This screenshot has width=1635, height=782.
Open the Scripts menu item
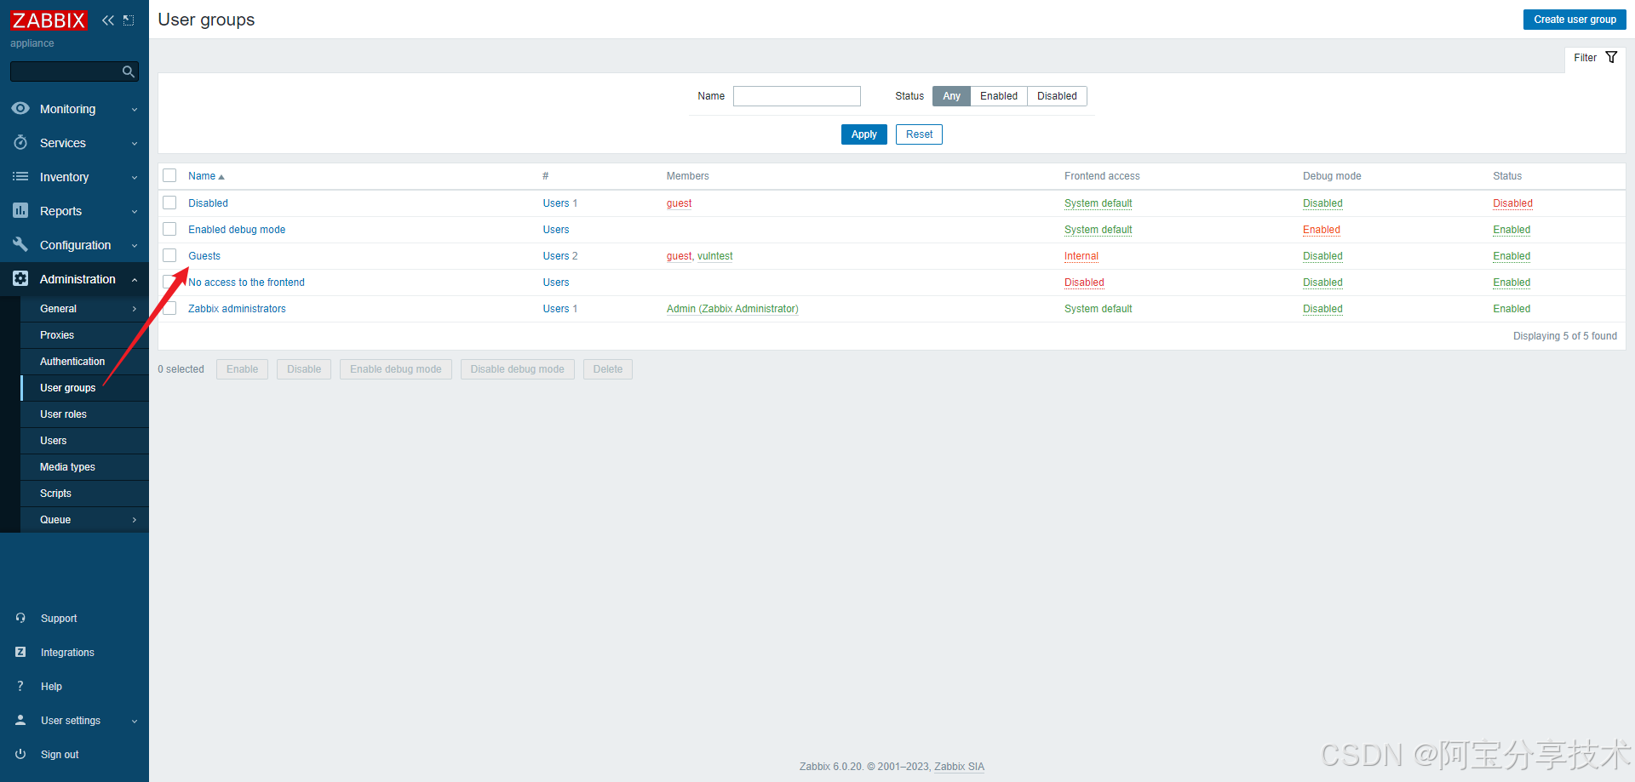pyautogui.click(x=84, y=494)
